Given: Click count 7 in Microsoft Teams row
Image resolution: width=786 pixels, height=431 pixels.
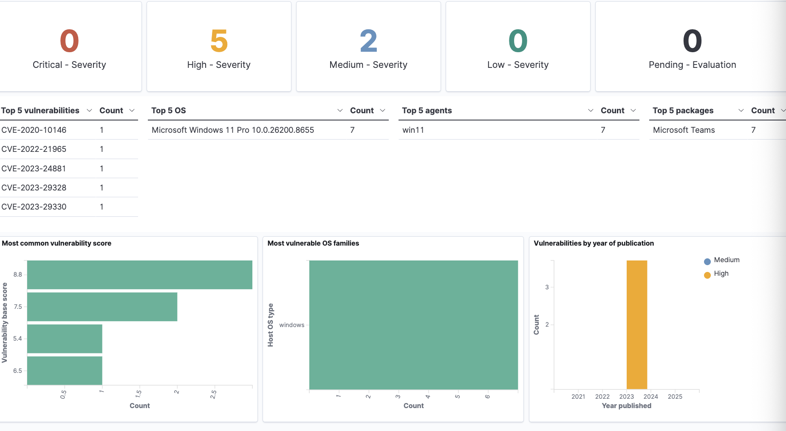Looking at the screenshot, I should coord(753,130).
